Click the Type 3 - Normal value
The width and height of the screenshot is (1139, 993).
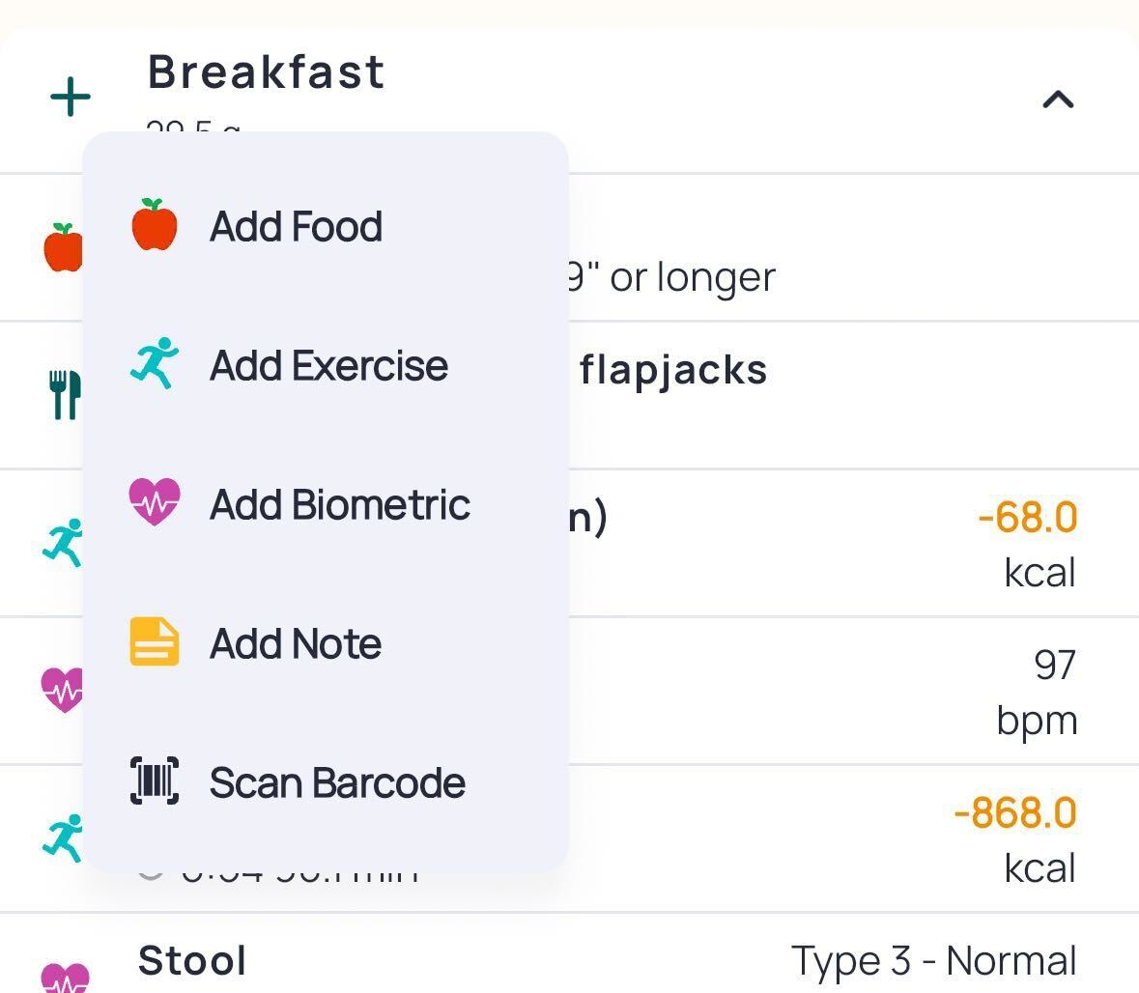933,962
